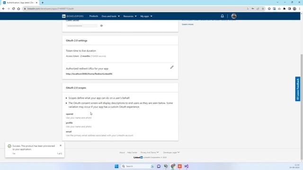
Task: Open the About footer link
Action: click(122, 153)
